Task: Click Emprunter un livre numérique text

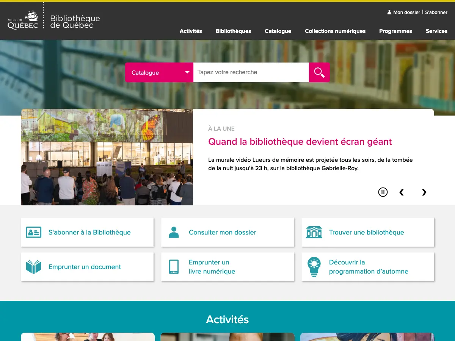Action: 212,267
